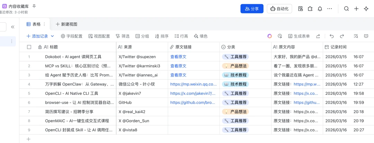The height and width of the screenshot is (143, 374).
Task: Open the plugin puzzle-piece icon
Action: 310,9
